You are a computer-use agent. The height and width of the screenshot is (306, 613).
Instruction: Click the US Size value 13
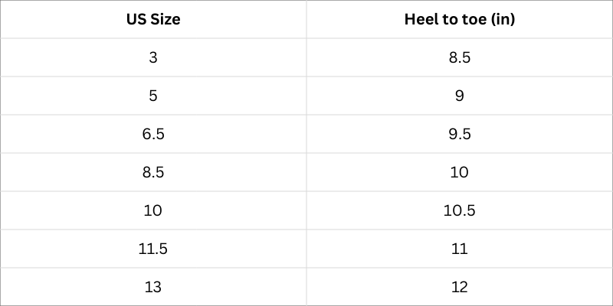[x=153, y=288]
